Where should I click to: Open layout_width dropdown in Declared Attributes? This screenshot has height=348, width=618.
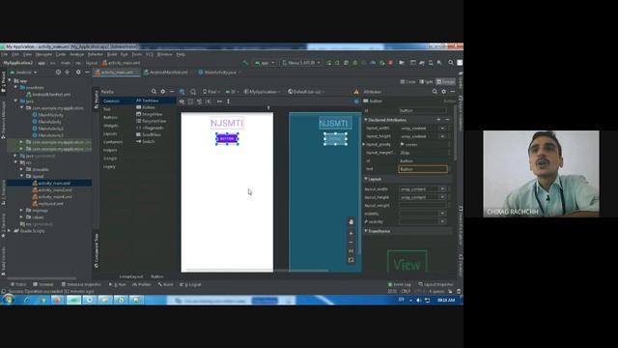[442, 129]
